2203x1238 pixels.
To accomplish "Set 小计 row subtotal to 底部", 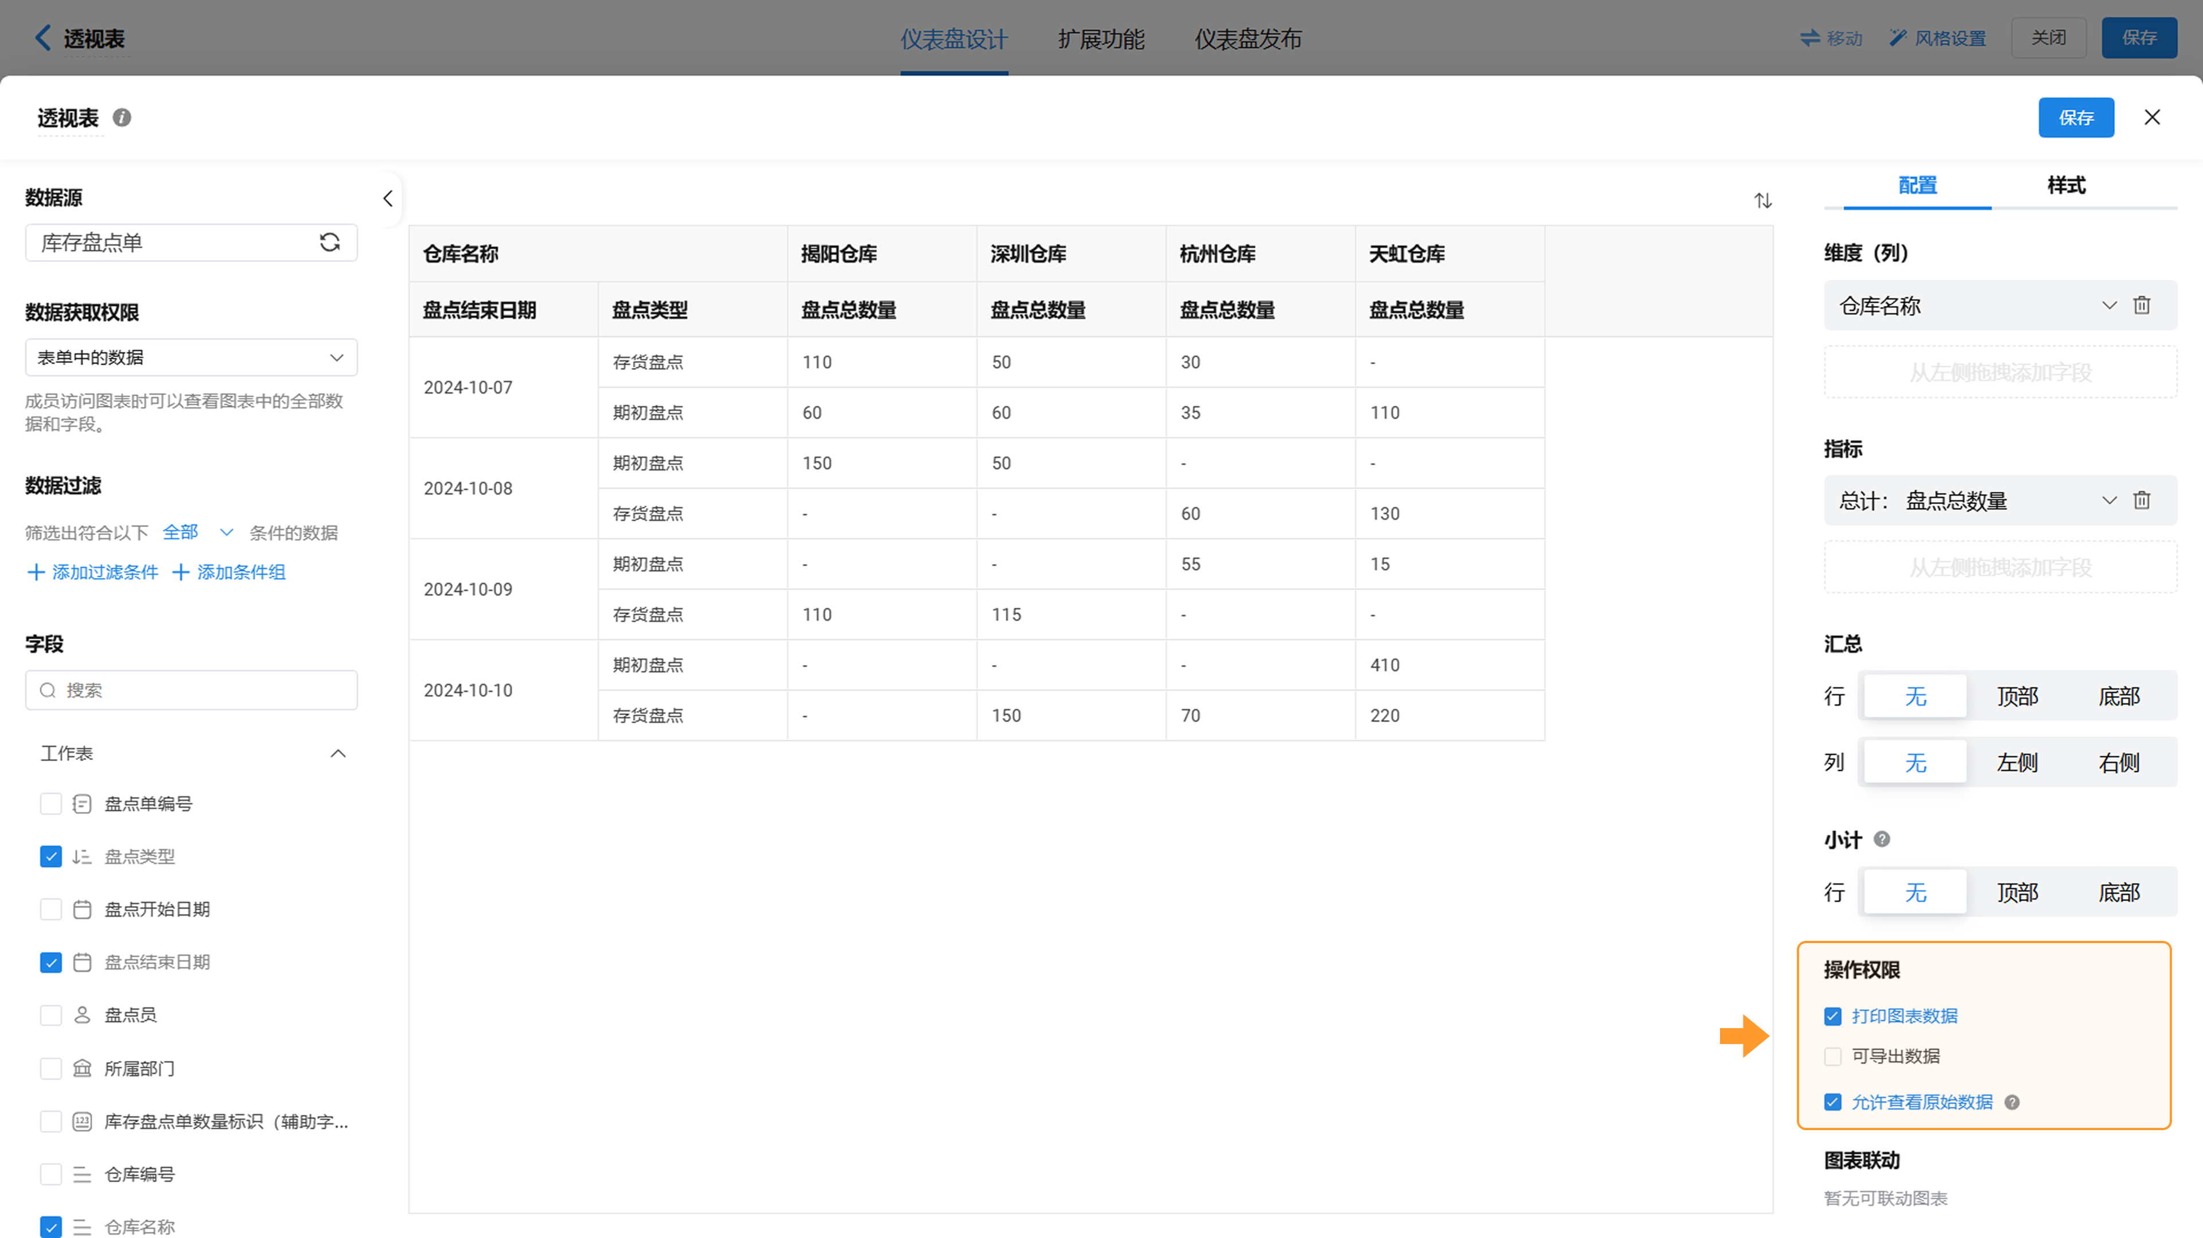I will (x=2118, y=893).
